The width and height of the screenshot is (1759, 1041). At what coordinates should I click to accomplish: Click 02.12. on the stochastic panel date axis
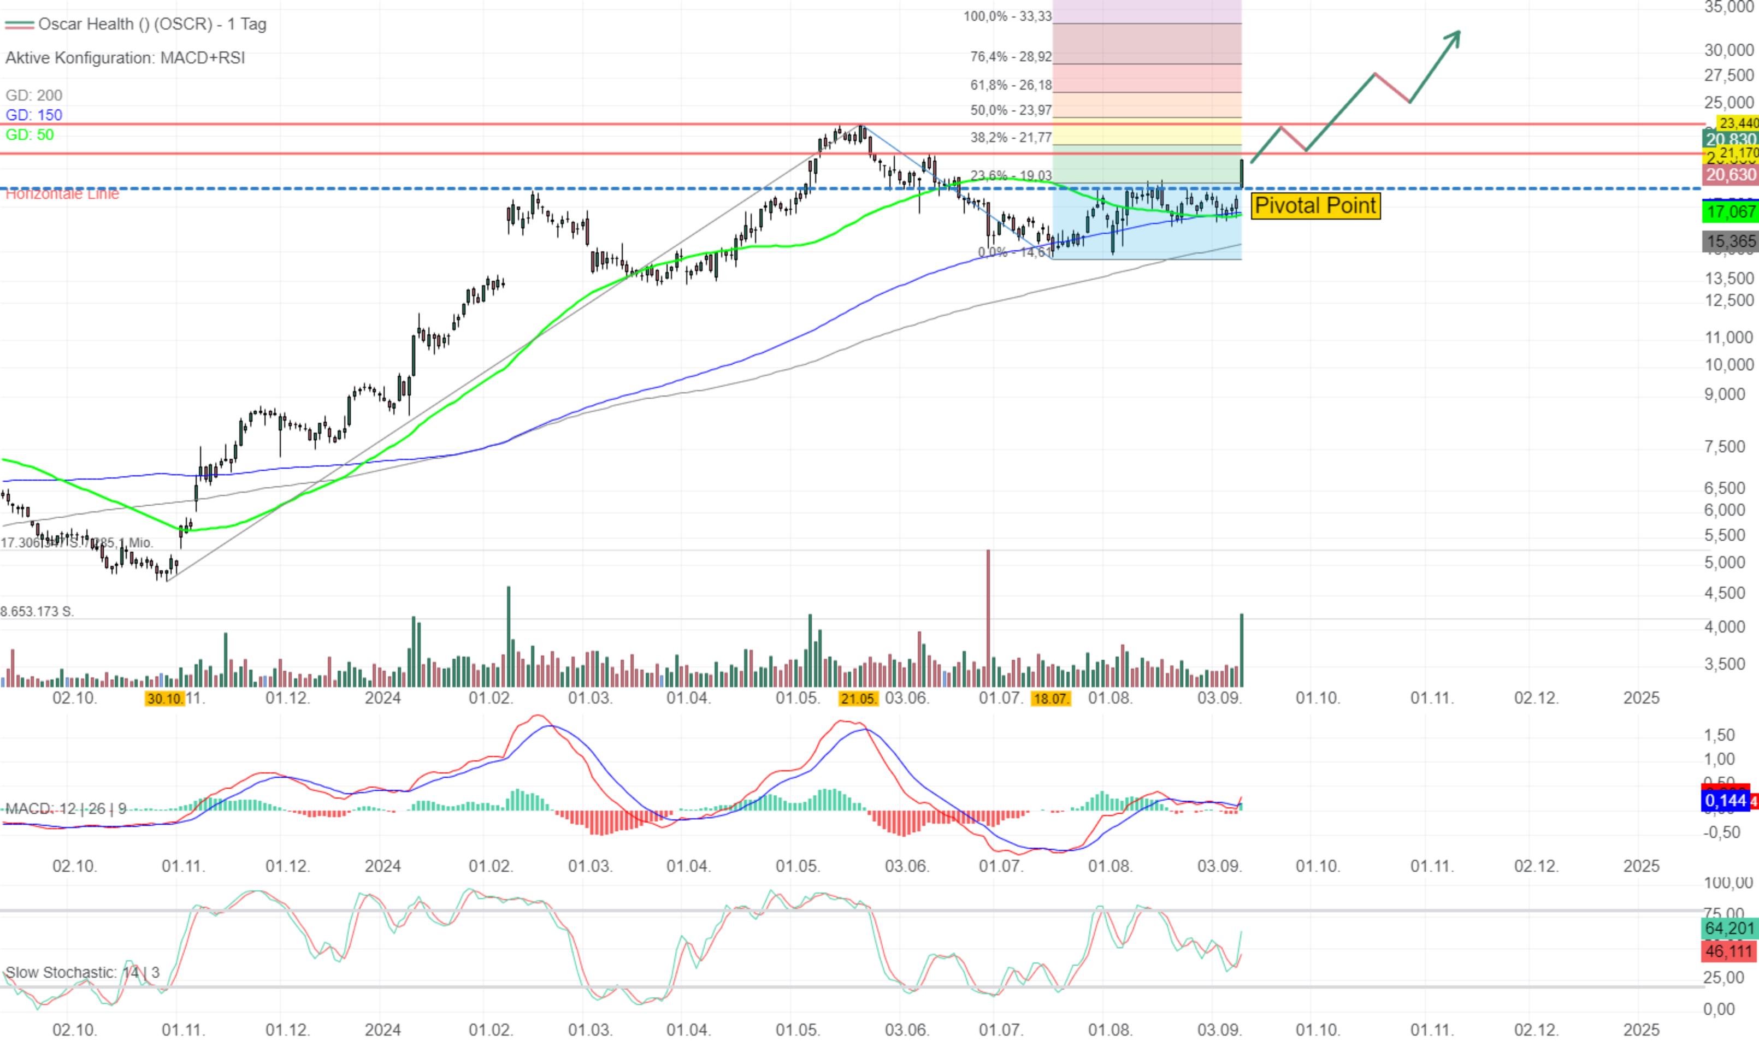pos(1536,1031)
